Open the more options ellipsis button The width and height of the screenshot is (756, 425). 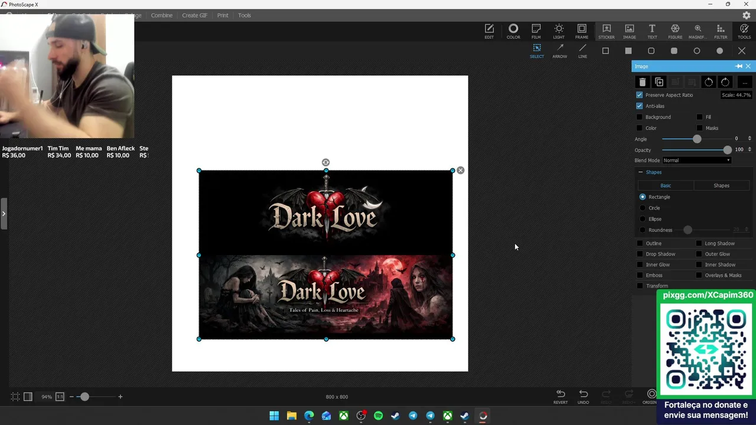(x=744, y=83)
